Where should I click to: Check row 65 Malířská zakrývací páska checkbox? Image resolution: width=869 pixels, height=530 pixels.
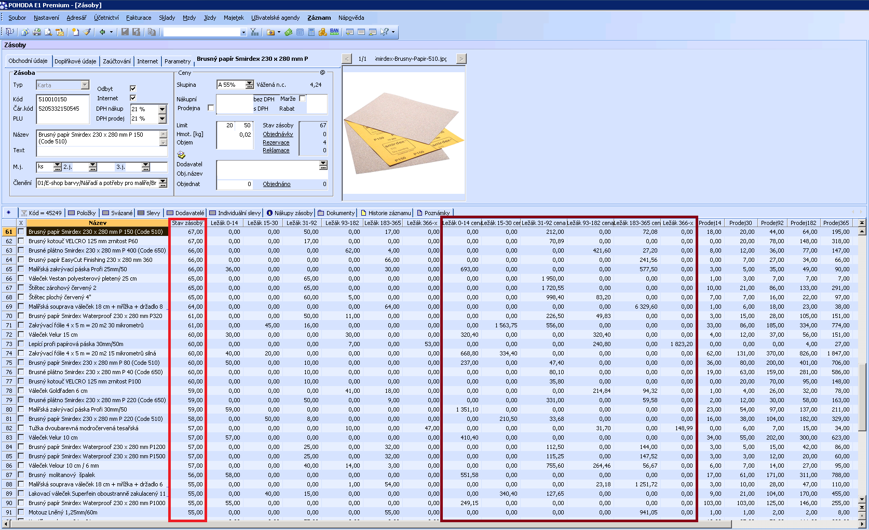[21, 269]
